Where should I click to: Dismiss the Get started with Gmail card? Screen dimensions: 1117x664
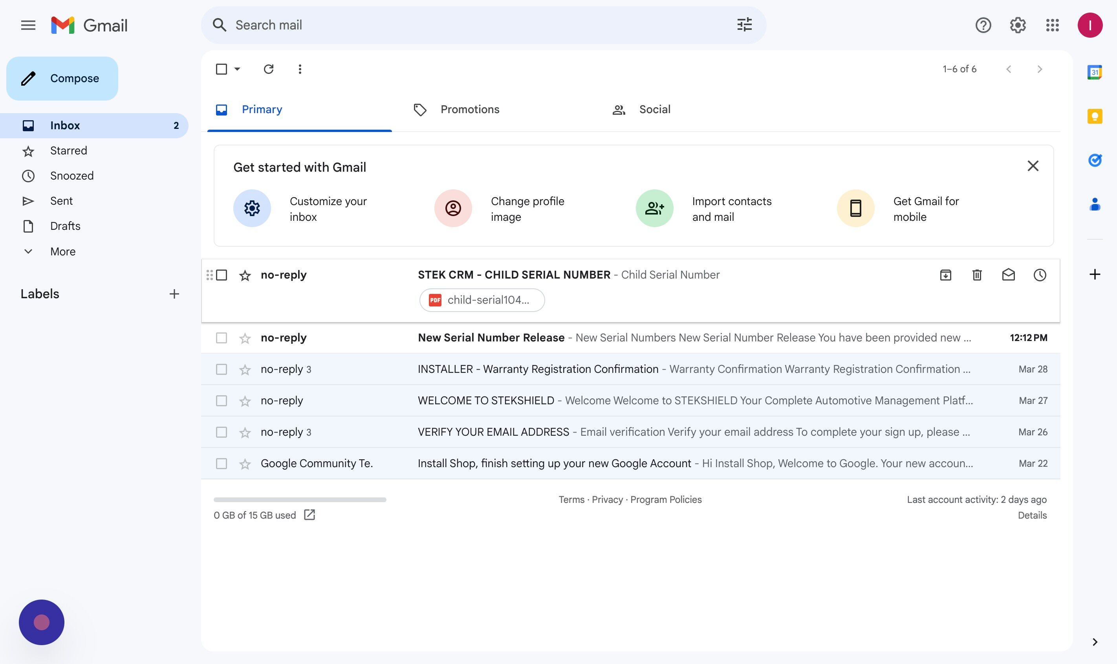(x=1033, y=166)
